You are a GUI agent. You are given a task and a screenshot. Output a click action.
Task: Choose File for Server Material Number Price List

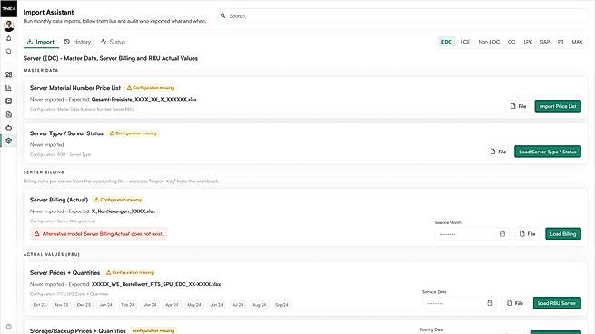tap(519, 106)
